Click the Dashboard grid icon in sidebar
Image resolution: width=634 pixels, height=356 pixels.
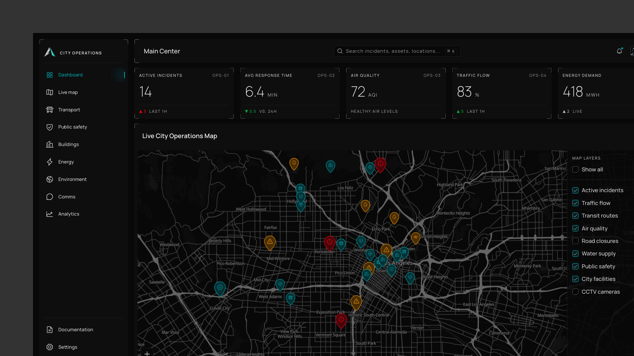point(50,75)
